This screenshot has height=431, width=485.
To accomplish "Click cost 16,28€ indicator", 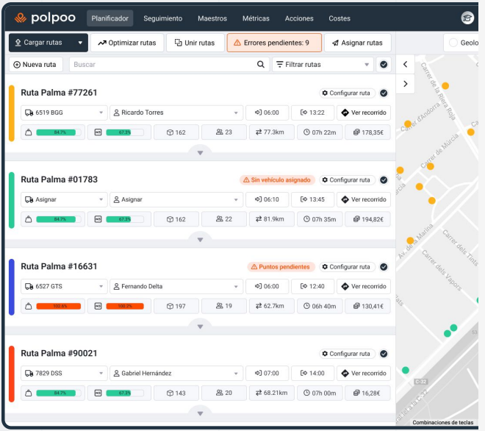I will (x=367, y=393).
